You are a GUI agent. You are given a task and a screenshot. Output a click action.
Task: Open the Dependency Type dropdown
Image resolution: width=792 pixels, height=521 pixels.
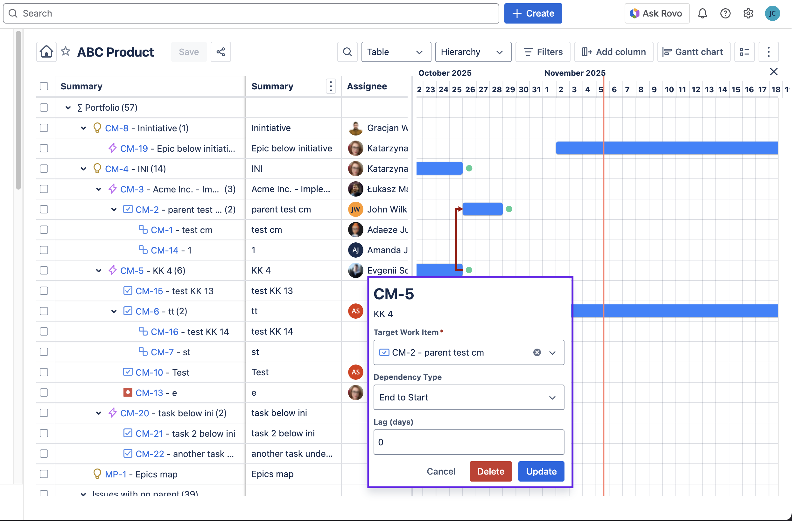[x=468, y=397]
